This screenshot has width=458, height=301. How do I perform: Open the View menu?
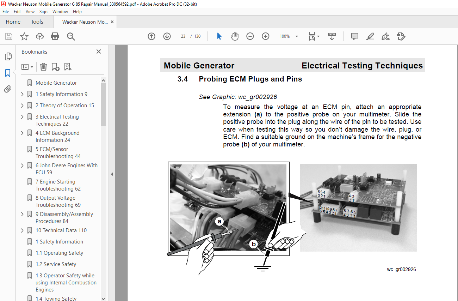[x=30, y=12]
